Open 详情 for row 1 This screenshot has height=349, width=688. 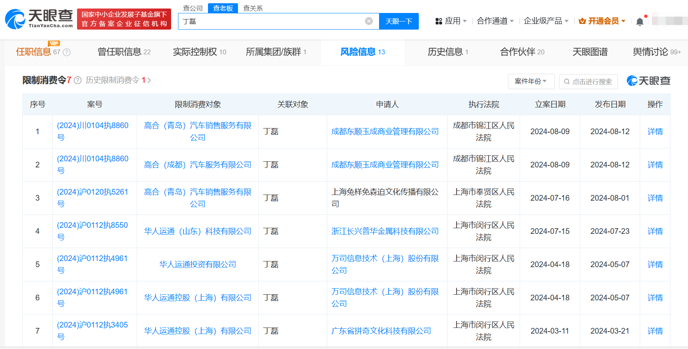pos(655,131)
